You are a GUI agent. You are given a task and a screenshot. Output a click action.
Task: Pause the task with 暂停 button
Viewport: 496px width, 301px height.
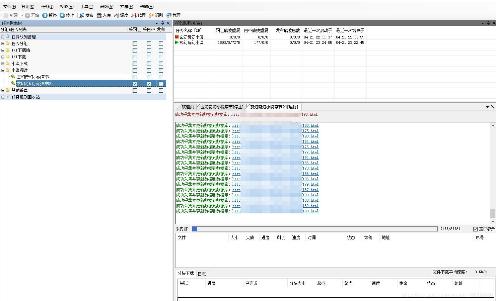[x=49, y=15]
